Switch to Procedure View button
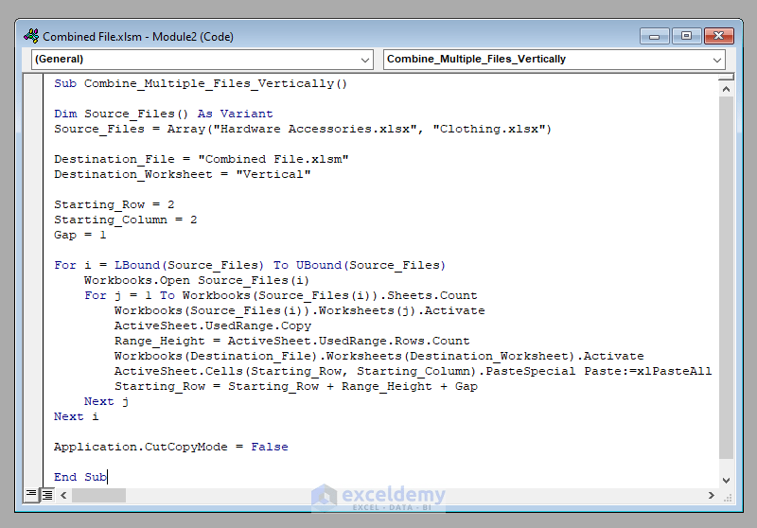Image resolution: width=757 pixels, height=528 pixels. click(x=31, y=495)
